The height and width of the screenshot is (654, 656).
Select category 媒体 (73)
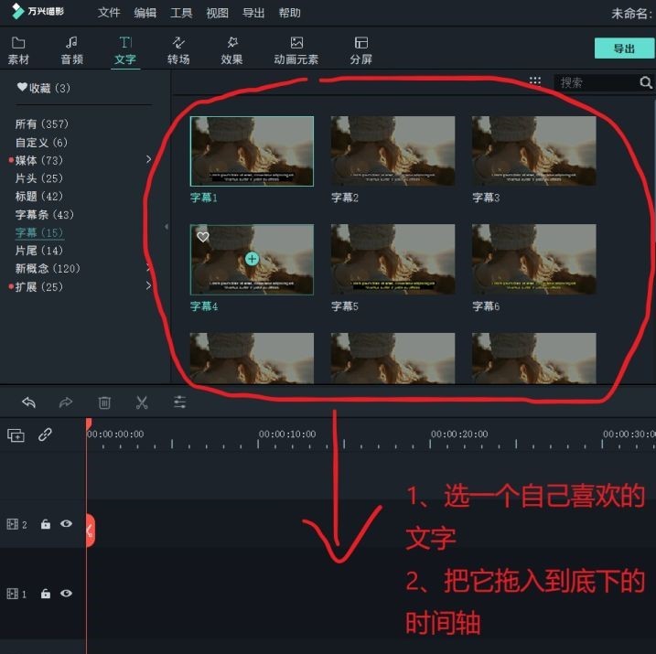(x=39, y=160)
